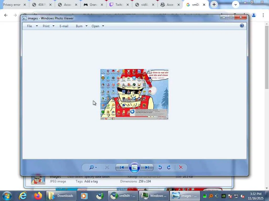Open the File menu in Photo Viewer
This screenshot has width=269, height=201.
(29, 26)
